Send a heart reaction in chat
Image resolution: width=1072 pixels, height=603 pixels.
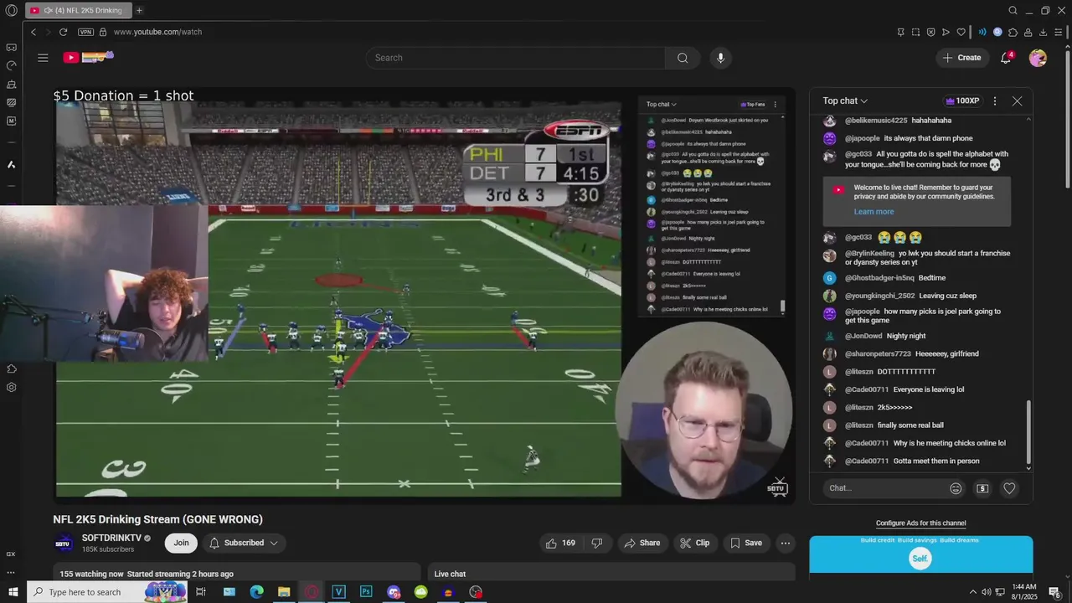[x=1009, y=488]
